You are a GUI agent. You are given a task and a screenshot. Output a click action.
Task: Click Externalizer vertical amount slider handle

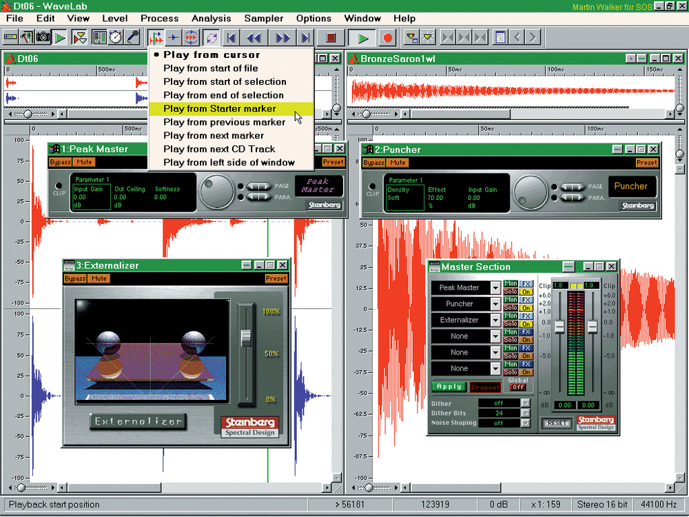tap(246, 338)
